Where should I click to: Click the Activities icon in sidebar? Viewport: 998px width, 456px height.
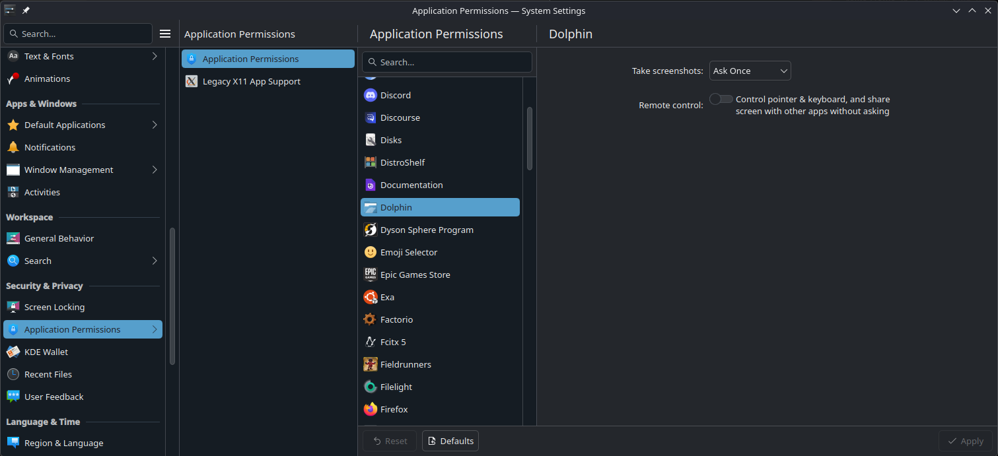pyautogui.click(x=13, y=192)
